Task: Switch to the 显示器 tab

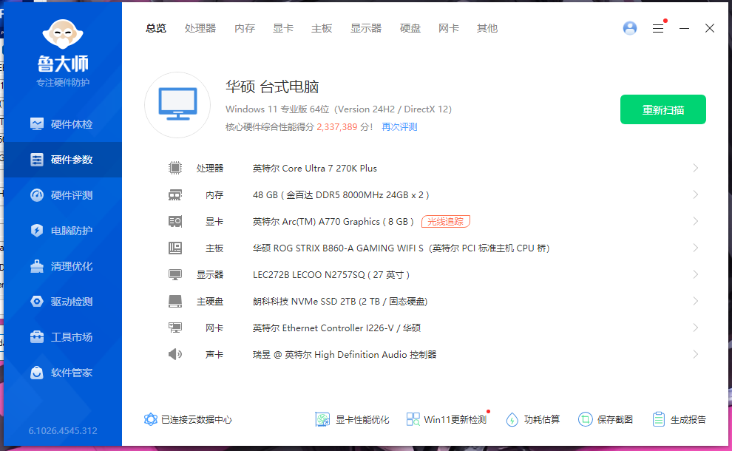Action: (366, 28)
